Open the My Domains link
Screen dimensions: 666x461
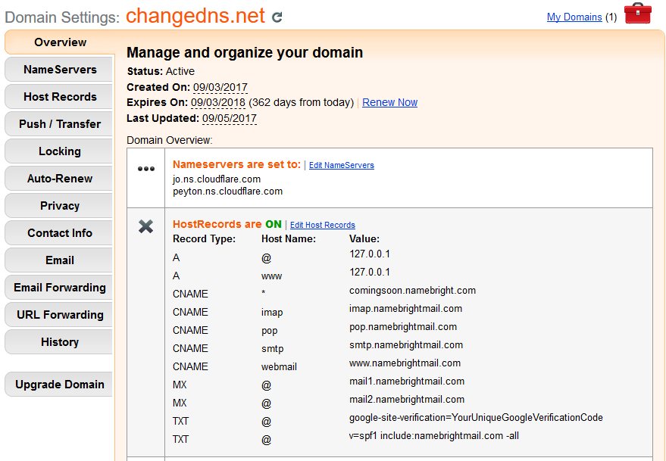[574, 17]
